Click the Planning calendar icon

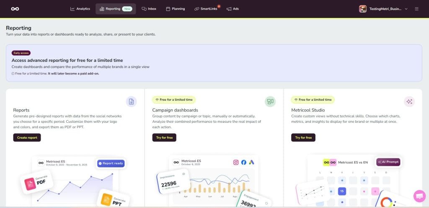168,9
